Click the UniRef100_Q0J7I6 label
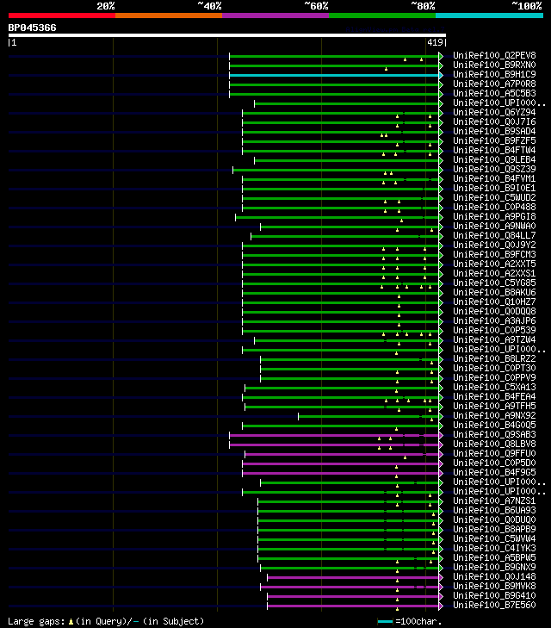Viewport: 551px width, 628px height. click(x=494, y=121)
